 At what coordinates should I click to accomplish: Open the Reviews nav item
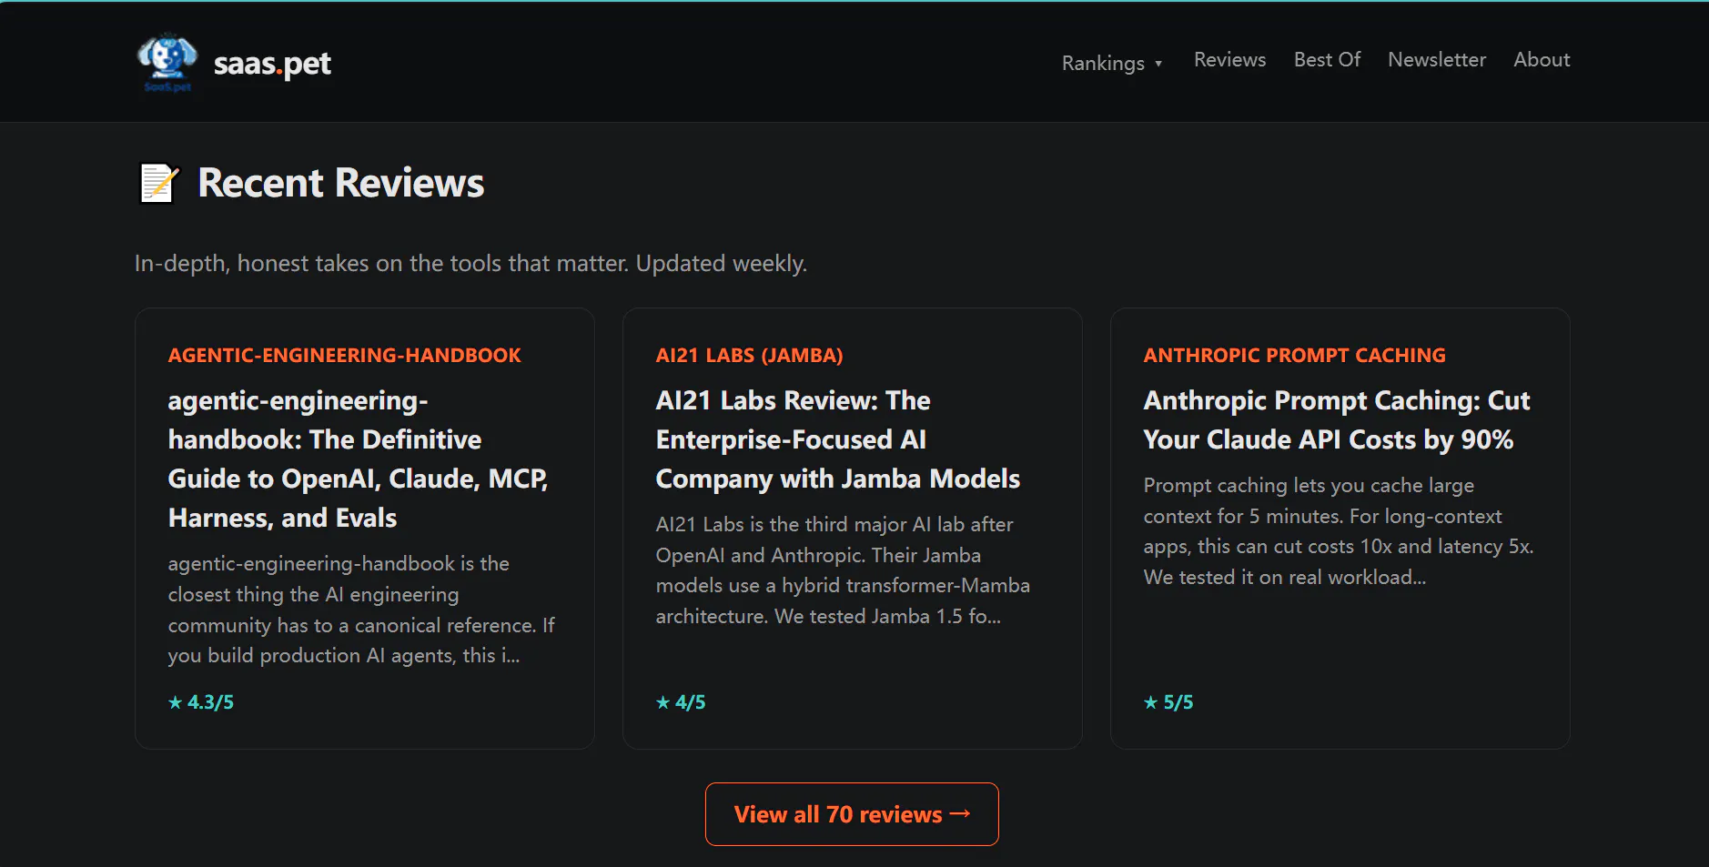click(x=1229, y=60)
